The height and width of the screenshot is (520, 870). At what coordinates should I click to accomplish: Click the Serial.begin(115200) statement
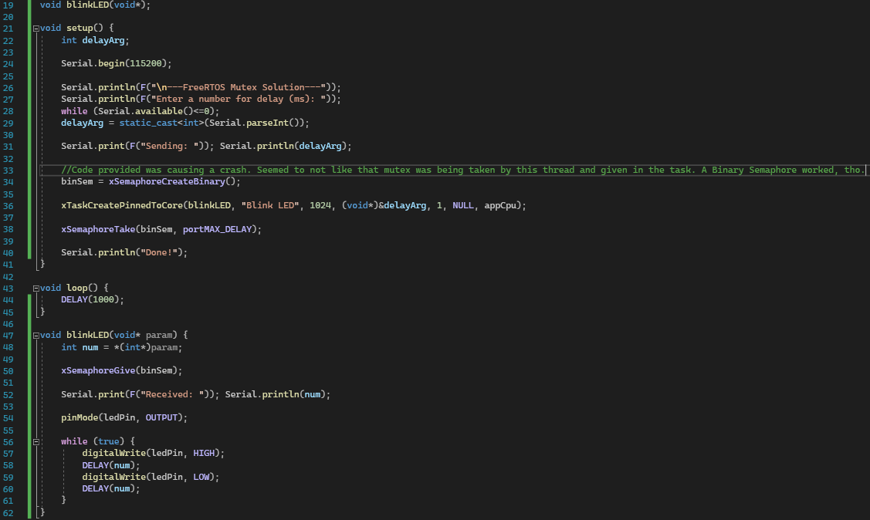tap(116, 64)
